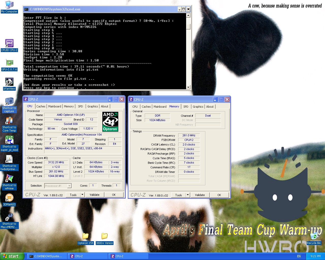Open SPD tab in left CPU-Z window
Image resolution: width=325 pixels, height=260 pixels.
tap(80, 106)
